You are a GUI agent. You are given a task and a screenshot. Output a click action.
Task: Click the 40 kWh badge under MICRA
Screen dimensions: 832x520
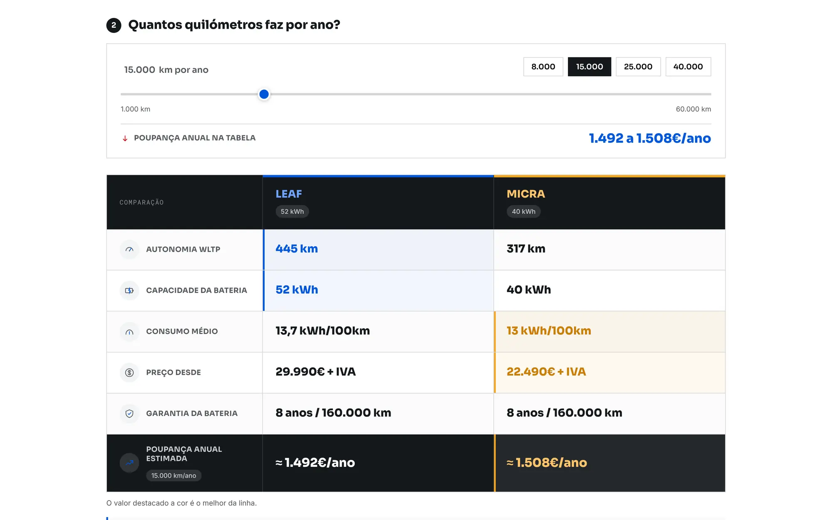click(523, 211)
